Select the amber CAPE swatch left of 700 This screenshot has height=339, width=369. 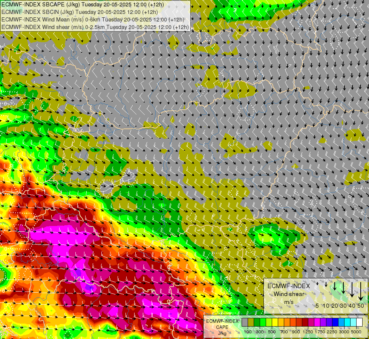pos(281,322)
